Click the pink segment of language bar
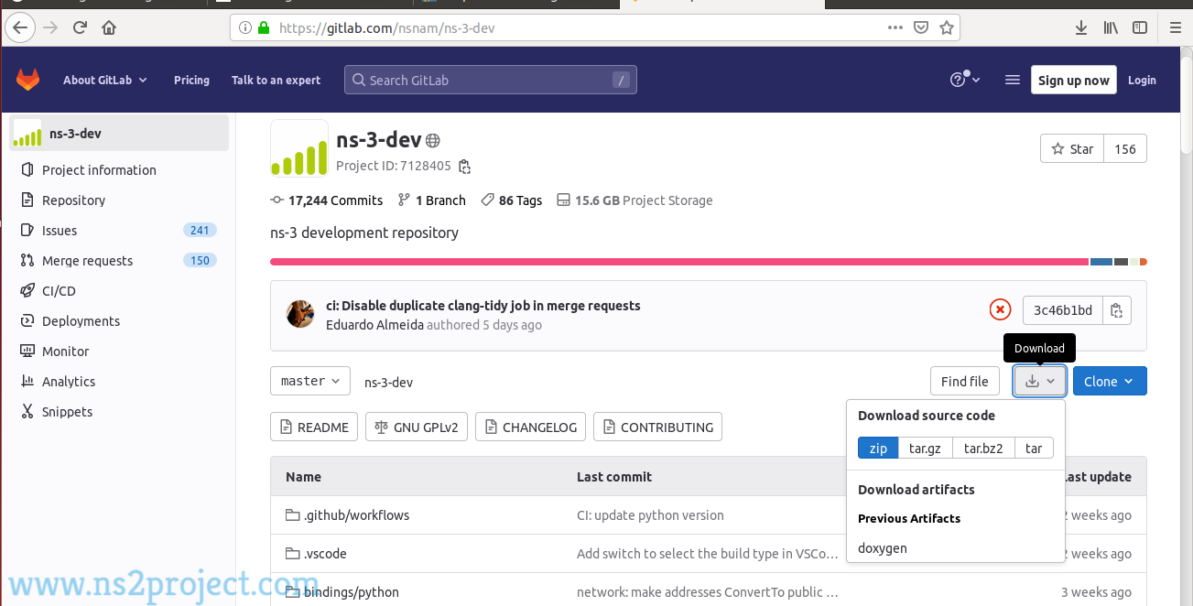 tap(679, 262)
